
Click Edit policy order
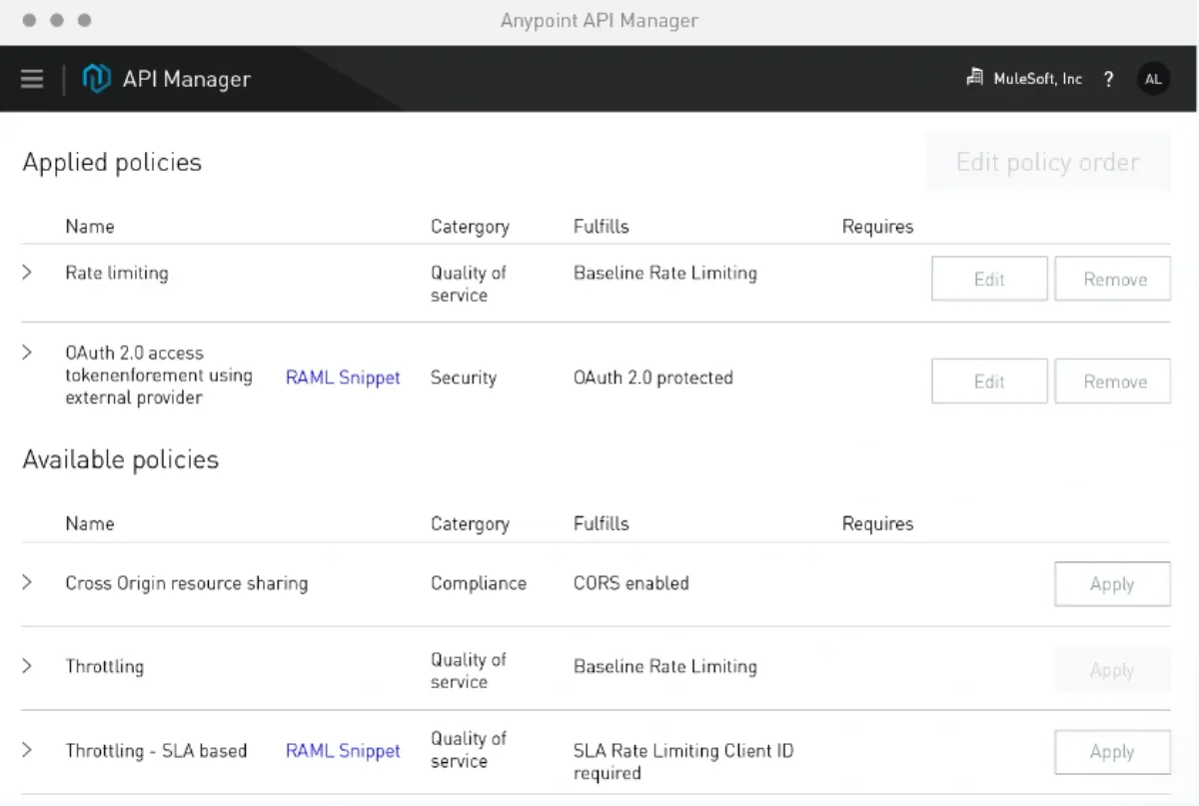(1047, 162)
